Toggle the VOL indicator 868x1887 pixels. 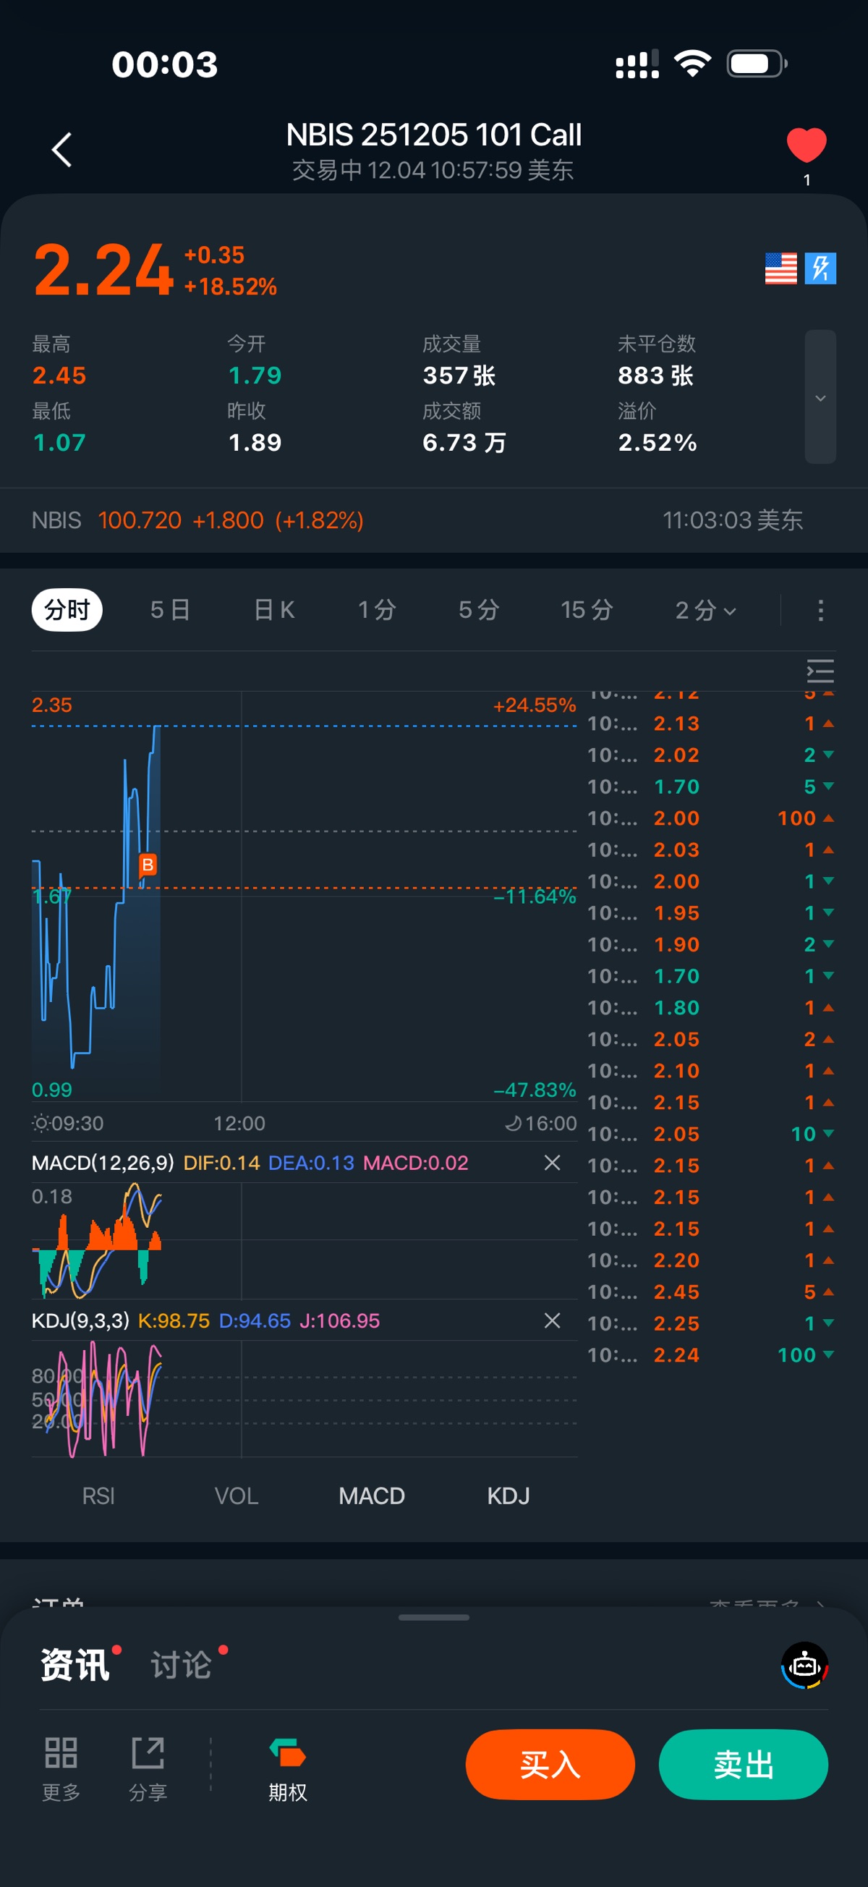(236, 1496)
